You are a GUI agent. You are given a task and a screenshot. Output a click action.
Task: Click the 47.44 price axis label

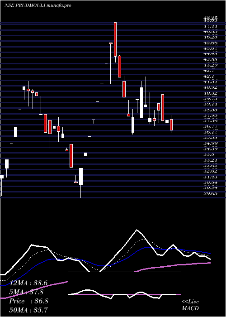[x=210, y=26]
